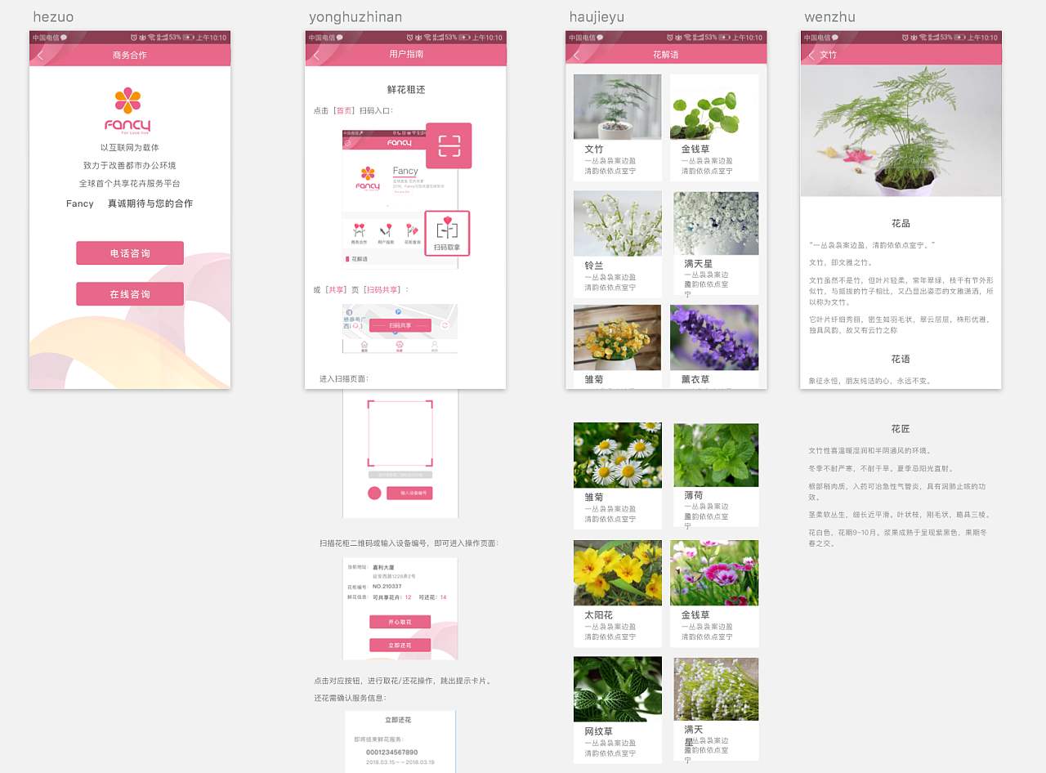The height and width of the screenshot is (773, 1046).
Task: Tap back arrow on 商务合作 screen
Action: pos(41,56)
